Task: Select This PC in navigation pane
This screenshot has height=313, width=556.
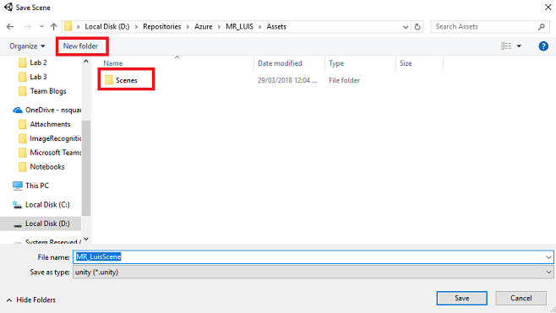Action: (x=31, y=186)
